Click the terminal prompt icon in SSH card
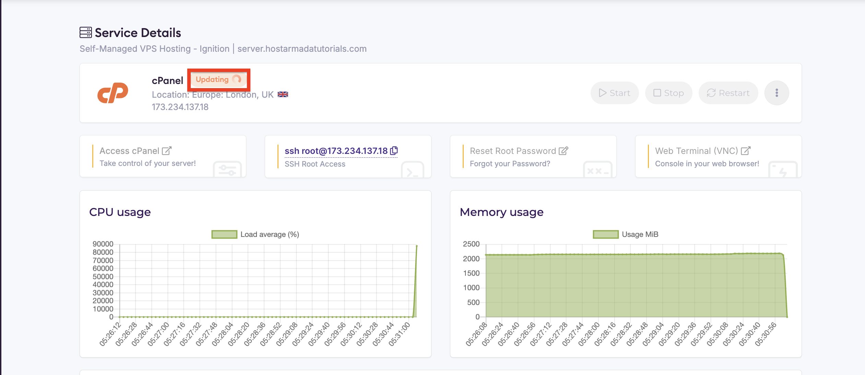The height and width of the screenshot is (375, 865). (412, 170)
